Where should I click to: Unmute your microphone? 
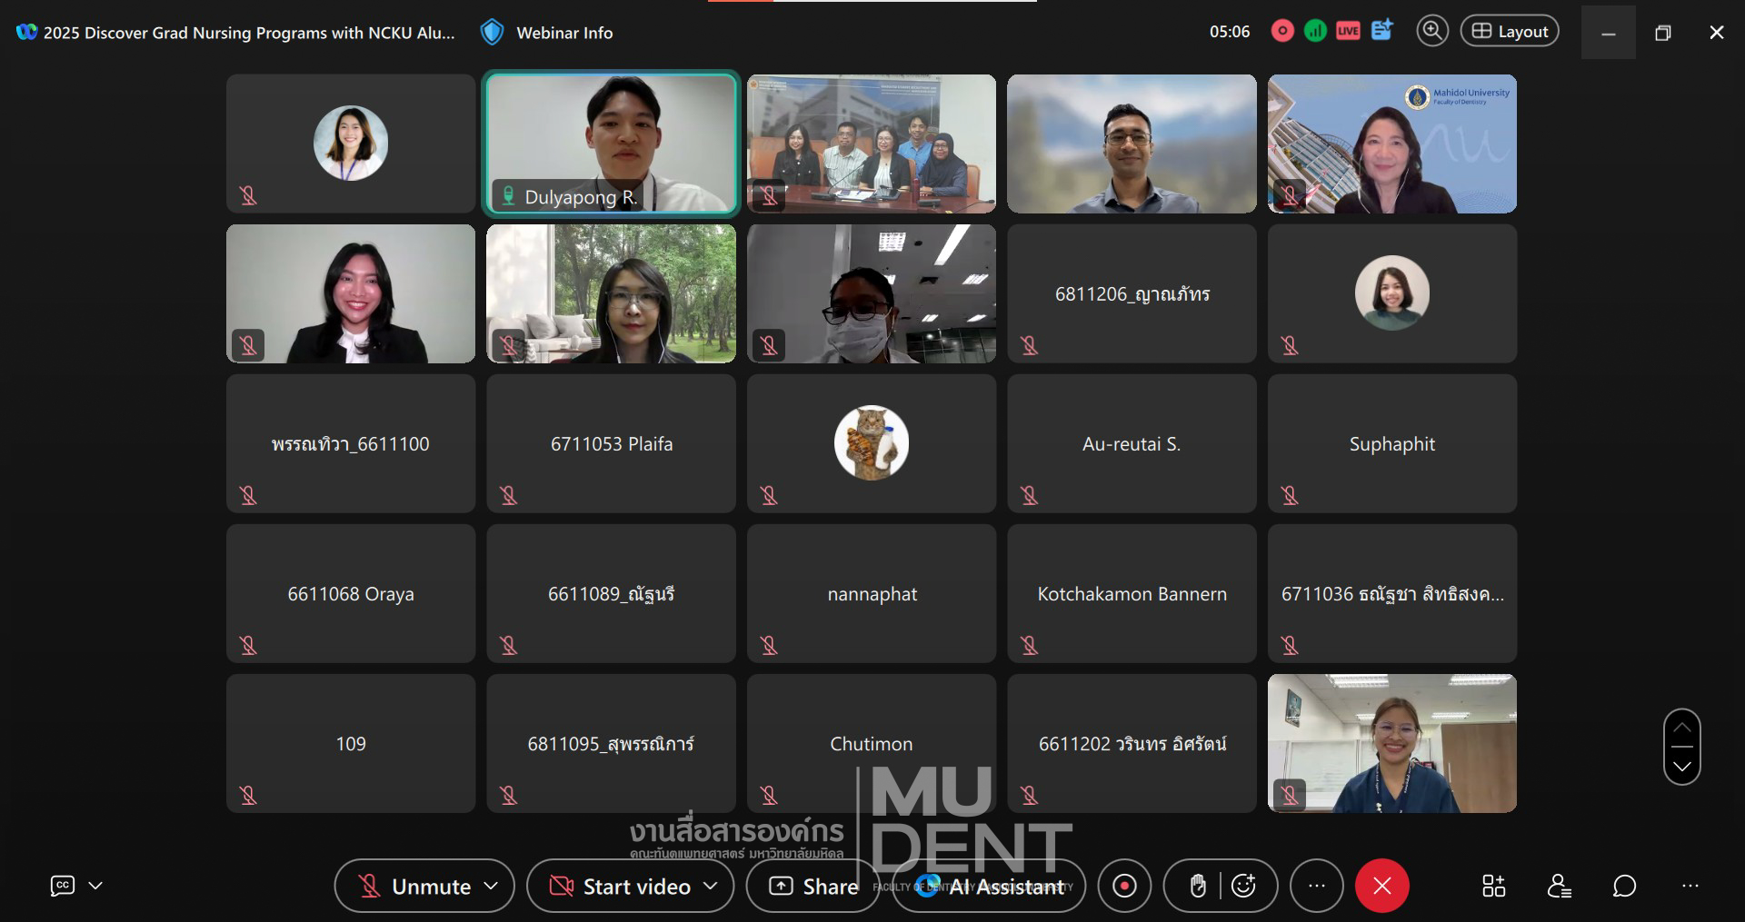[415, 886]
